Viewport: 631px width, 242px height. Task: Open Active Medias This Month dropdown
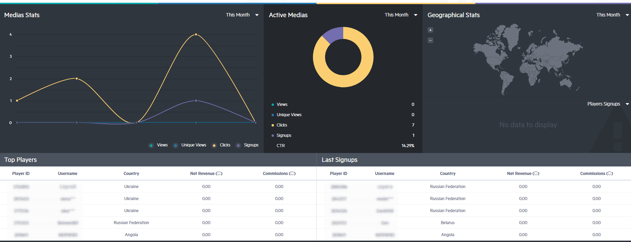(401, 15)
